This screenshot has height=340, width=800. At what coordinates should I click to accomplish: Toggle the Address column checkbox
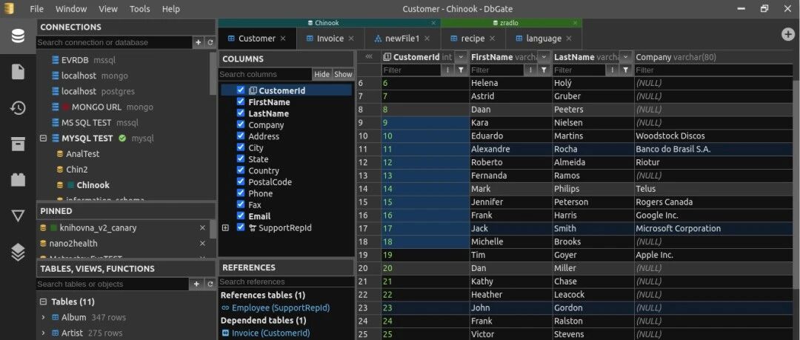[241, 136]
